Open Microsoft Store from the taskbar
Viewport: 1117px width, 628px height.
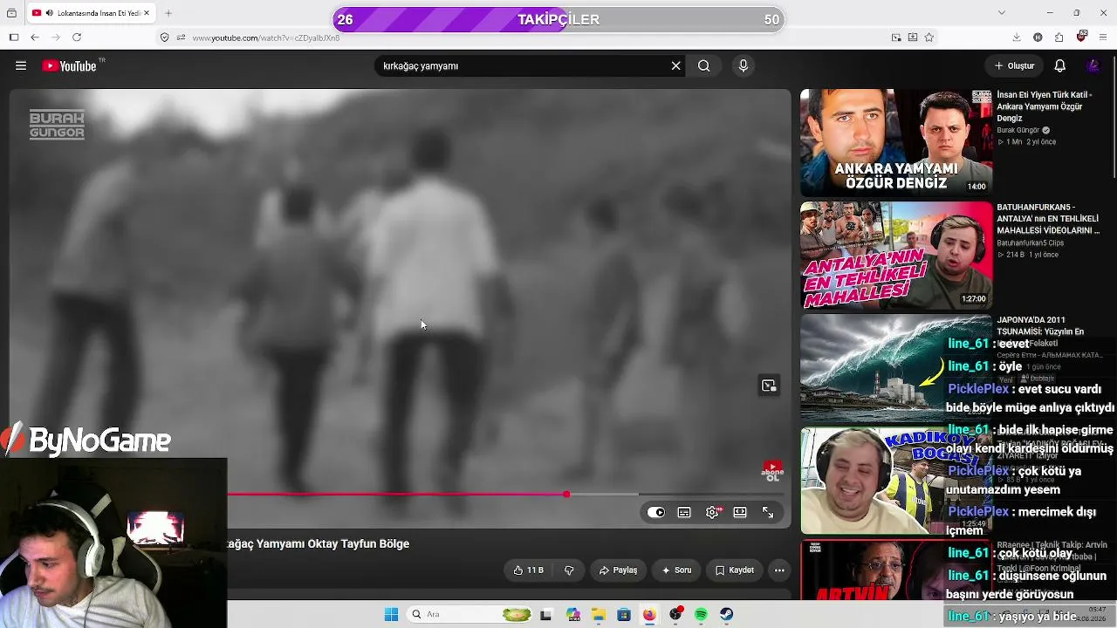[624, 615]
